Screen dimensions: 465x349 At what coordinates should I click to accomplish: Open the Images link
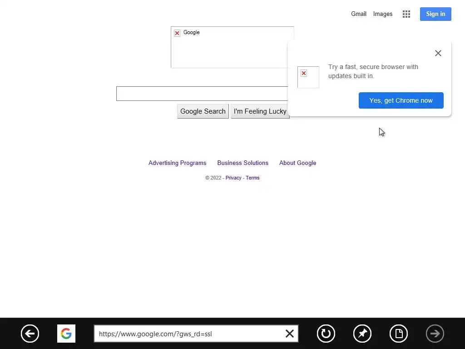[382, 14]
